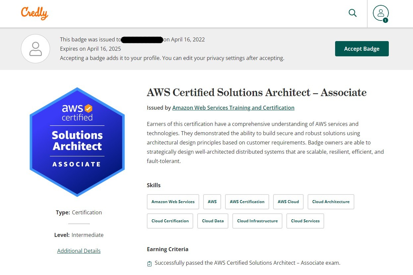Screen dimensions: 413x275
Task: Open the user account profile icon
Action: (380, 13)
